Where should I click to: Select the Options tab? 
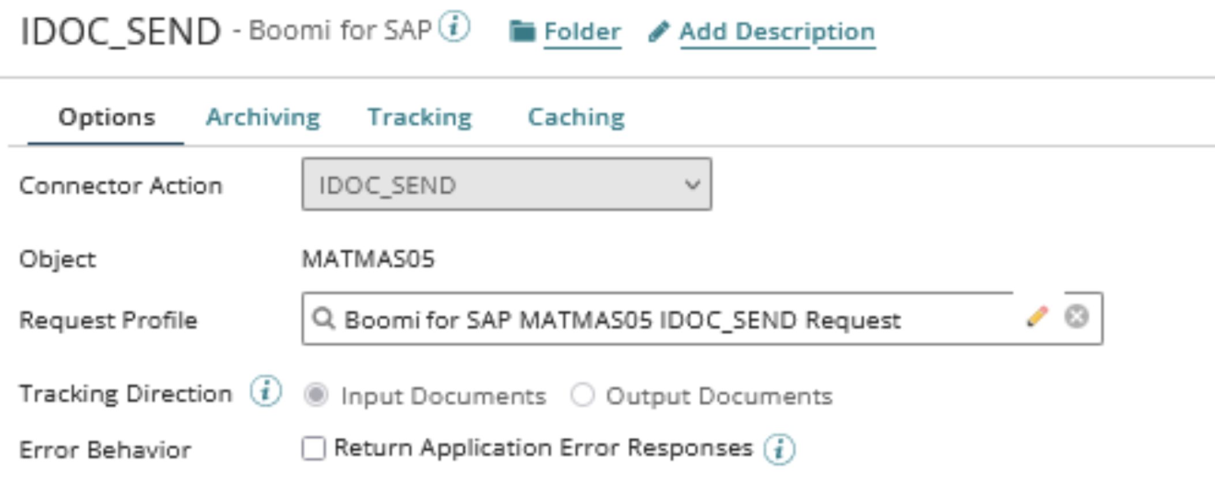pos(107,117)
